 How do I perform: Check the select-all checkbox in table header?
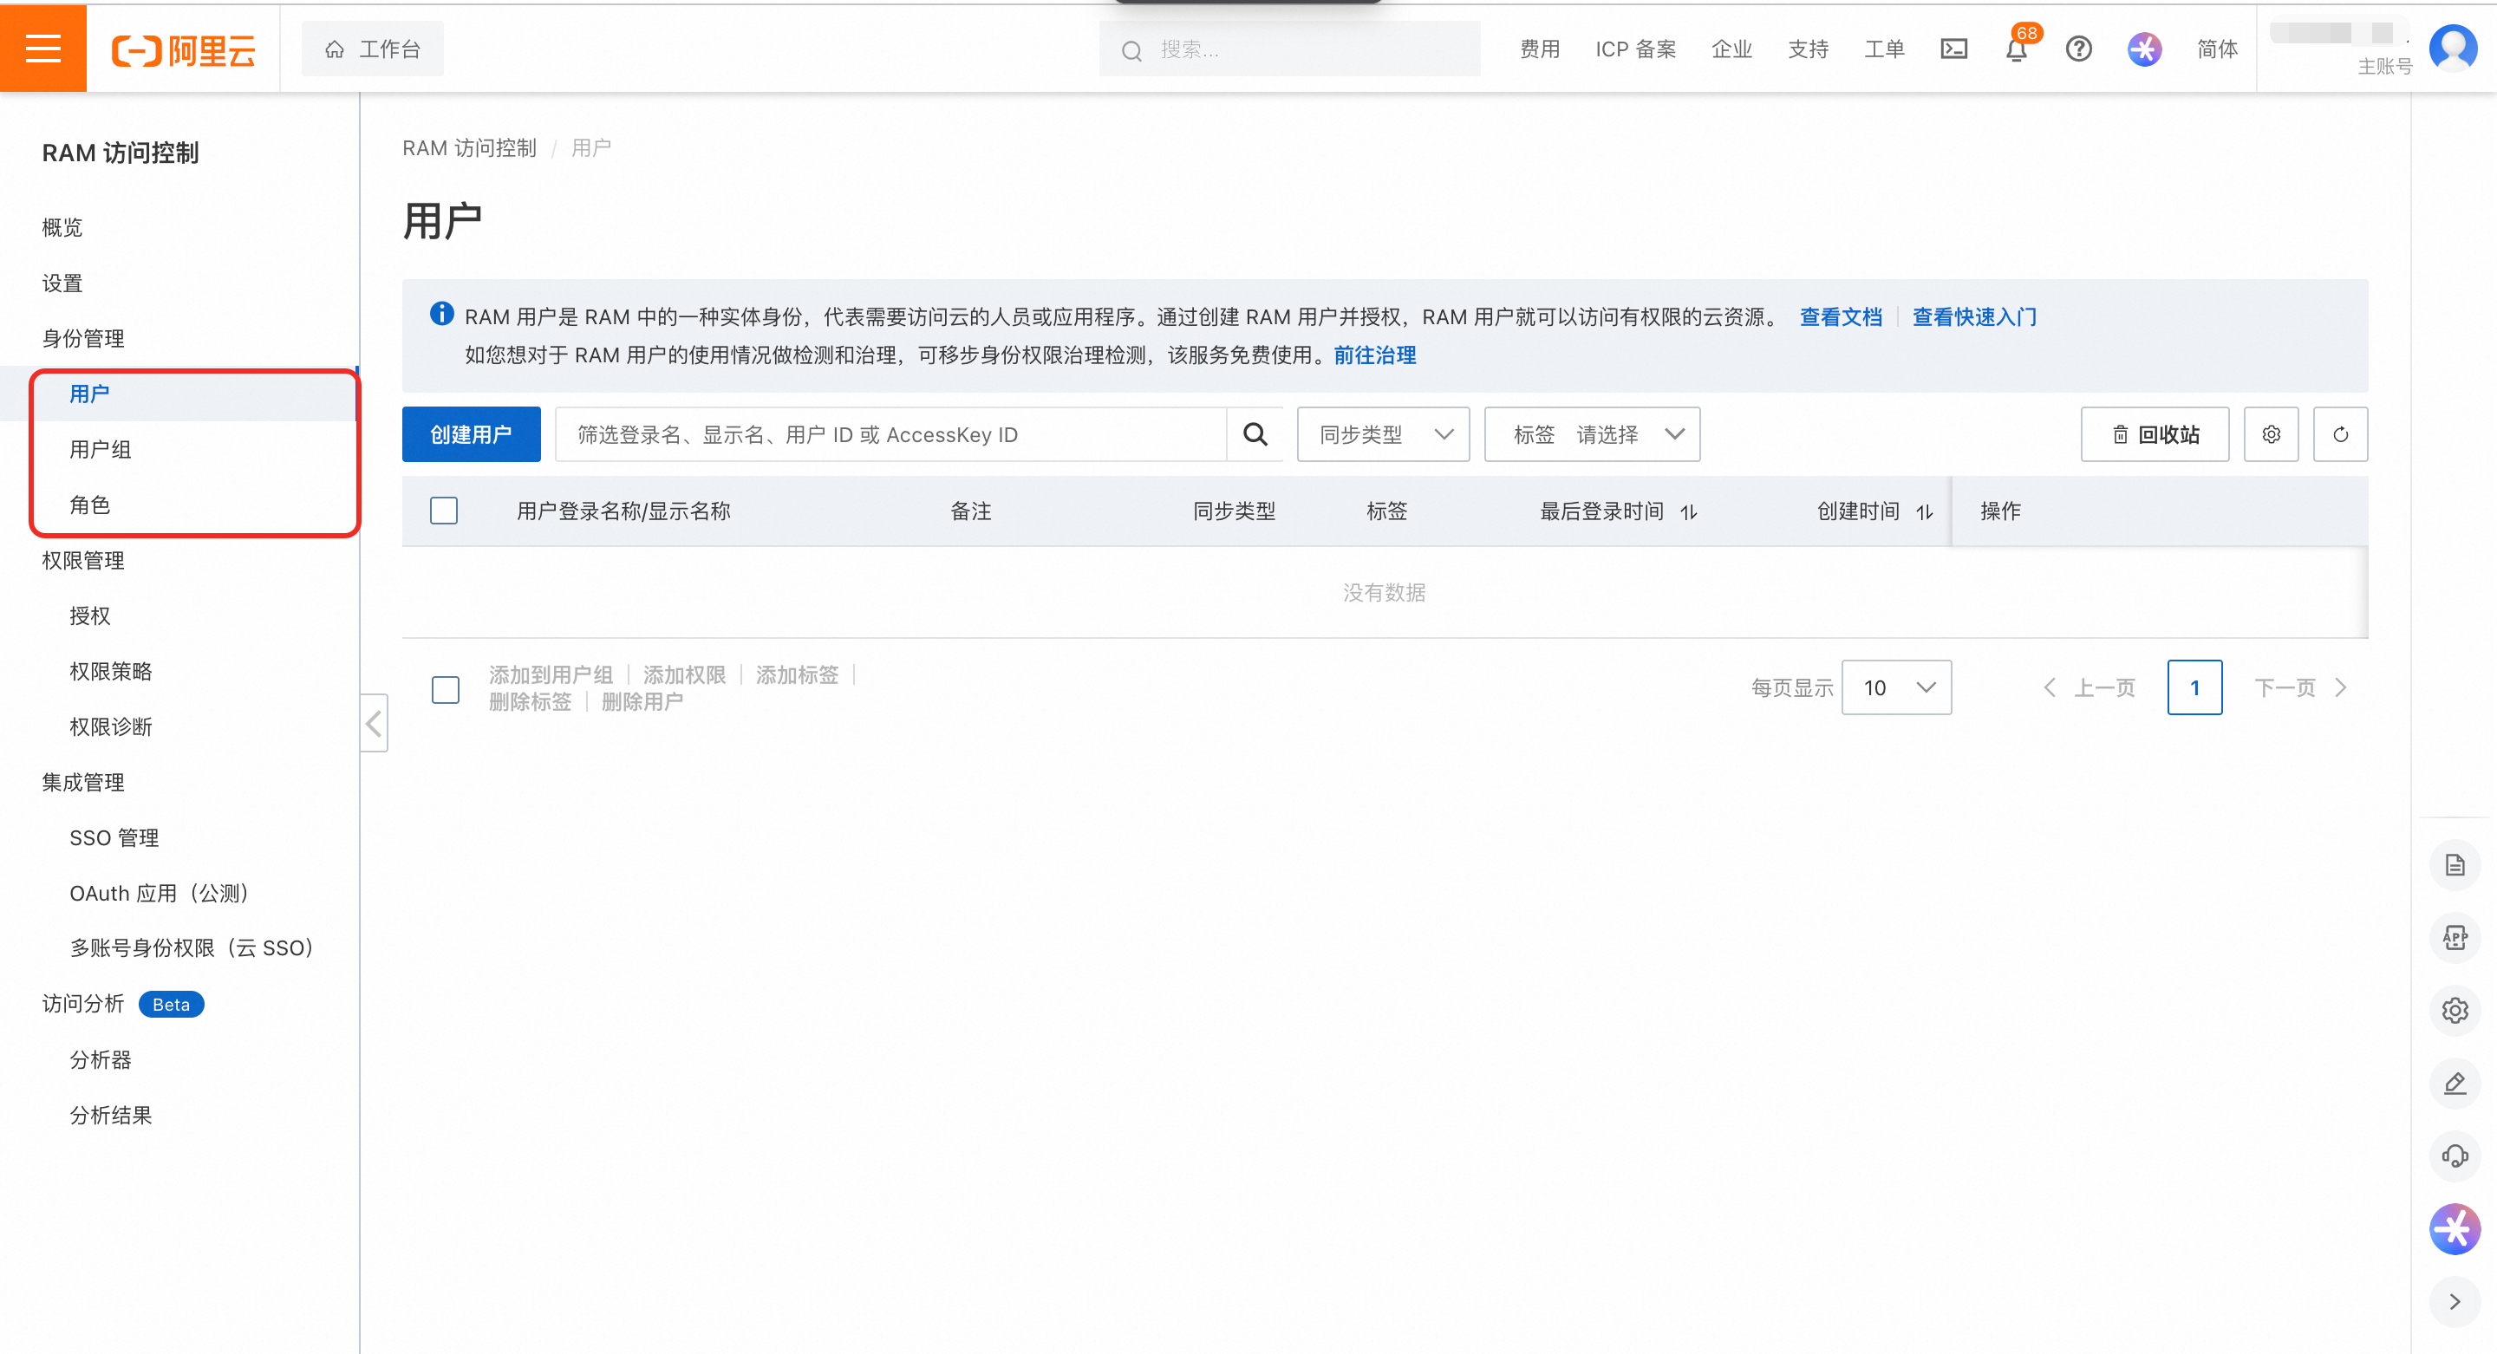[444, 511]
